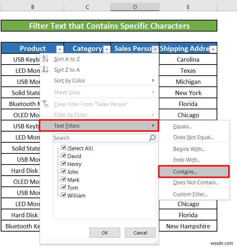Toggle the Mark checkbox
Viewport: 237px width, 247px height.
coord(63,179)
